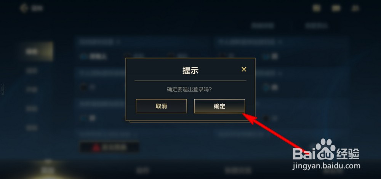Open the jingyan.baidu.com link text
This screenshot has height=179, width=381.
[326, 166]
